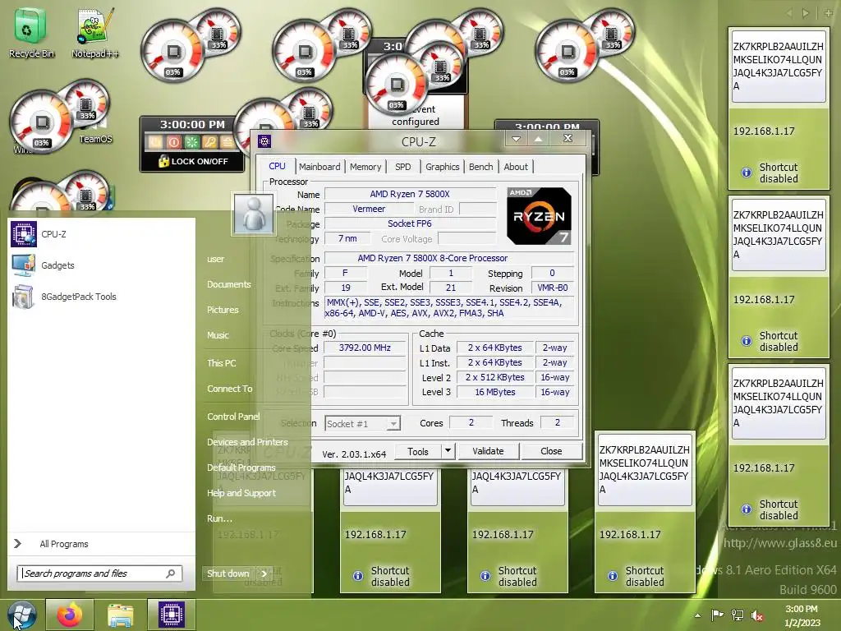Click the Package value Socket FP6

tap(410, 223)
